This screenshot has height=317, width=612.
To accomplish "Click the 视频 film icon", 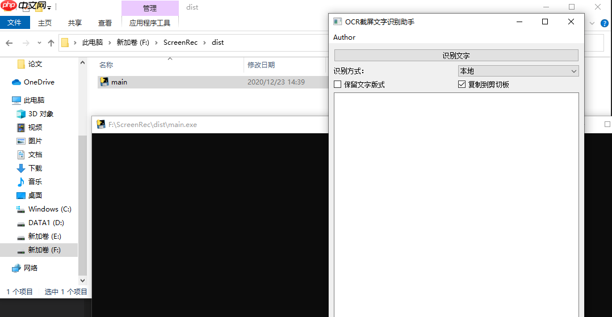I will coord(20,128).
